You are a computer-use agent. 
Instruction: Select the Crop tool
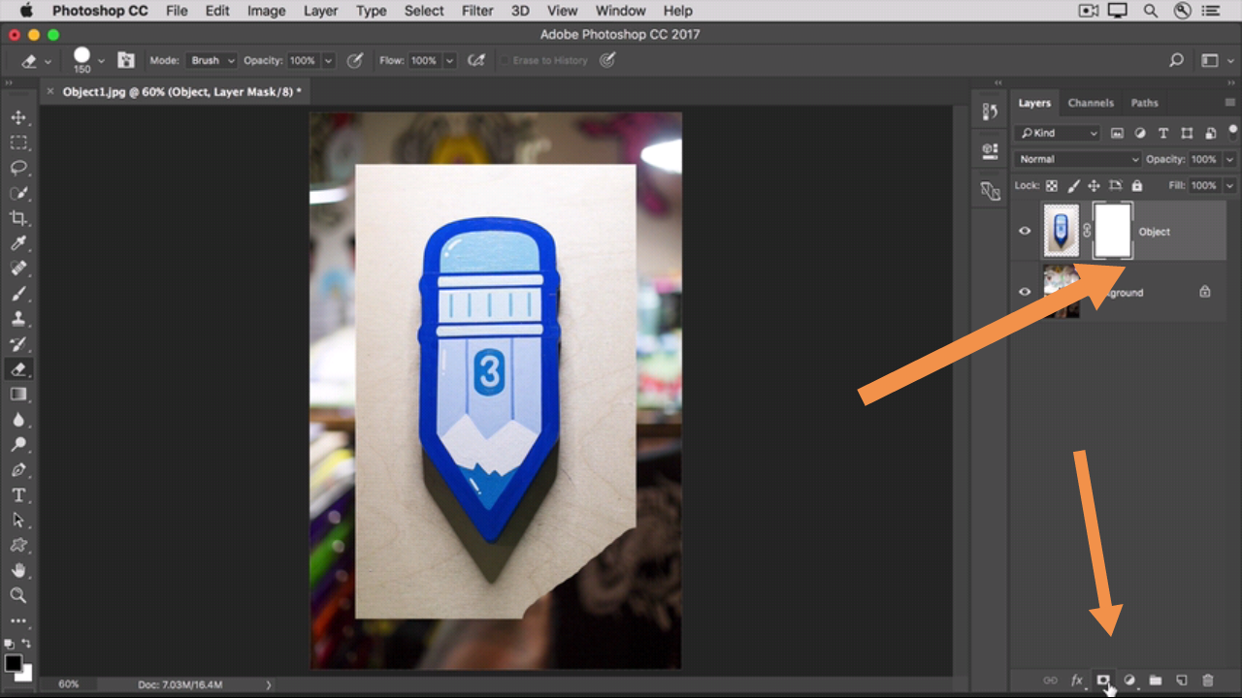tap(18, 218)
